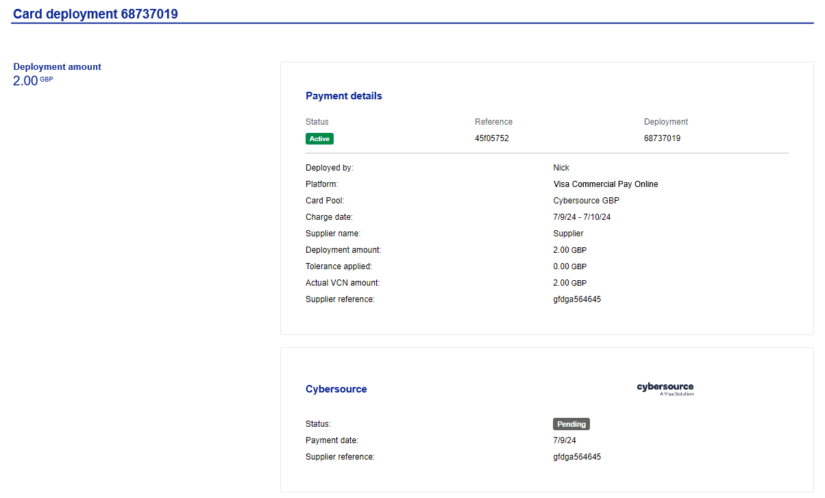Click the Actual VCN amount label
Viewport: 825px width, 498px height.
coord(343,283)
